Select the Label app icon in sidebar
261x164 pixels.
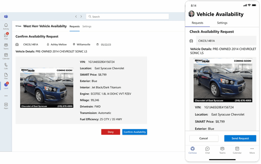pos(6,85)
